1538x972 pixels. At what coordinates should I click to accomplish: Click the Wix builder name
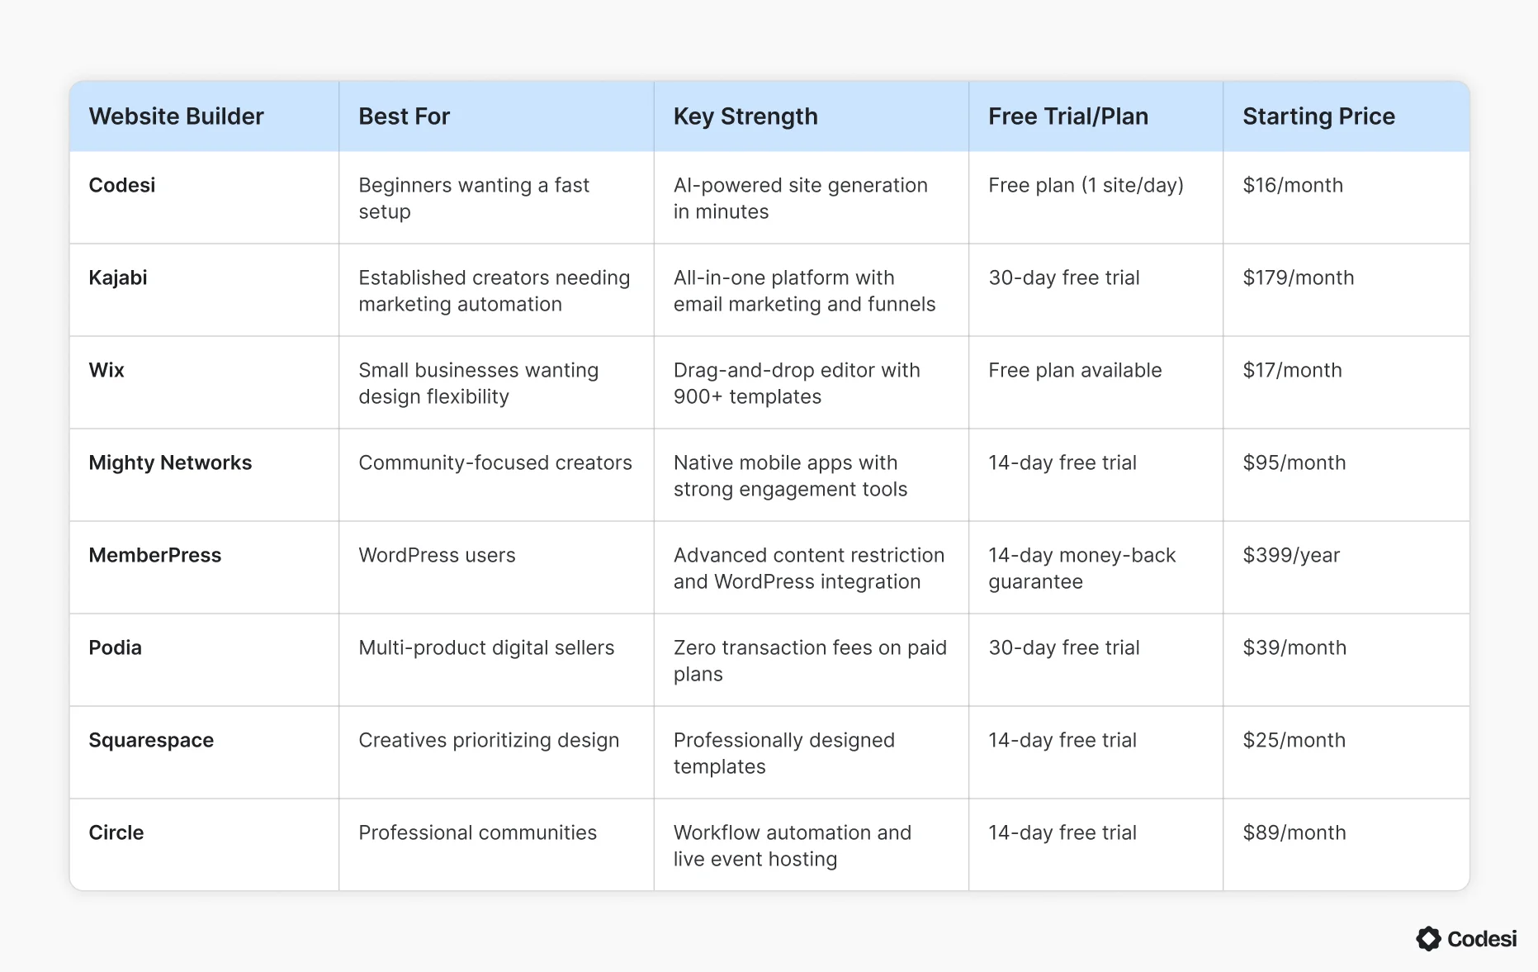point(106,370)
